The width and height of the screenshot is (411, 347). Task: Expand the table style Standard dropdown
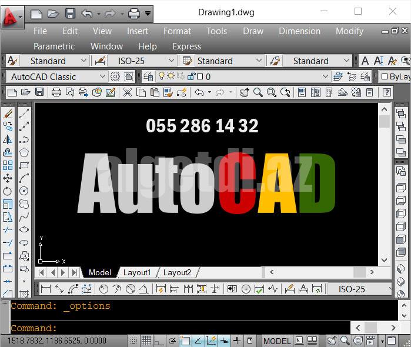[x=259, y=61]
